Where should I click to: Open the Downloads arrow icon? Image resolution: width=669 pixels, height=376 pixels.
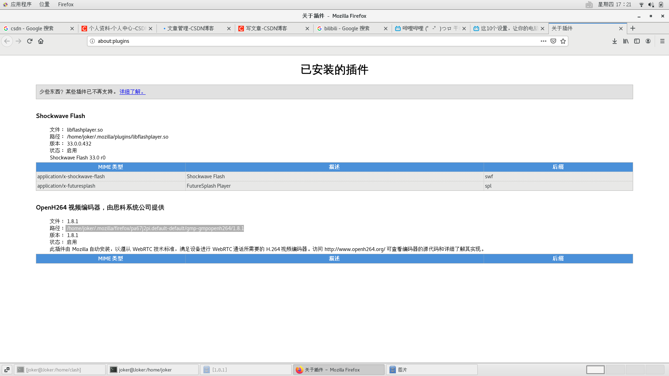click(x=615, y=41)
